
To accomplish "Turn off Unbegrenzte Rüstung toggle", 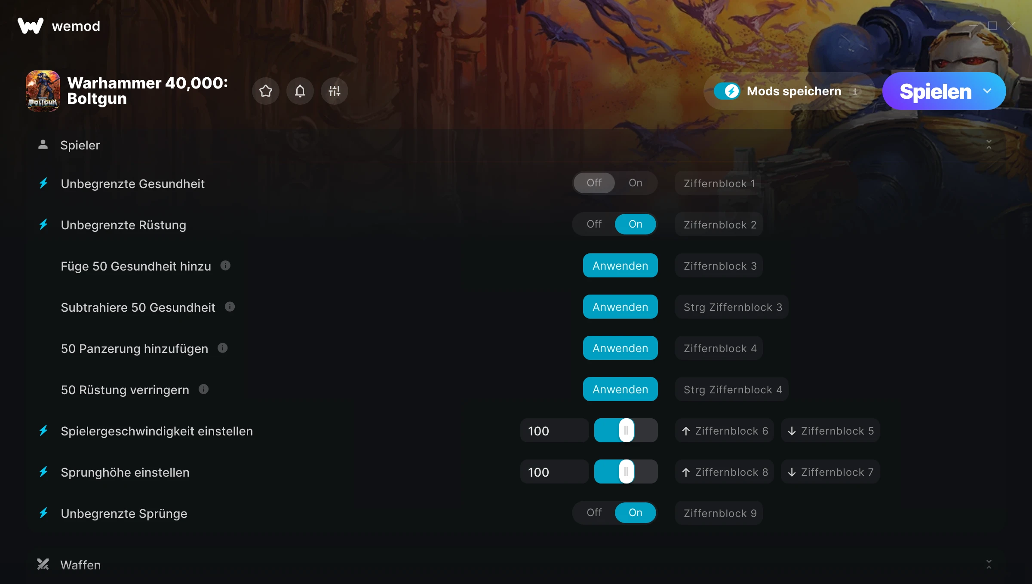I will 594,224.
